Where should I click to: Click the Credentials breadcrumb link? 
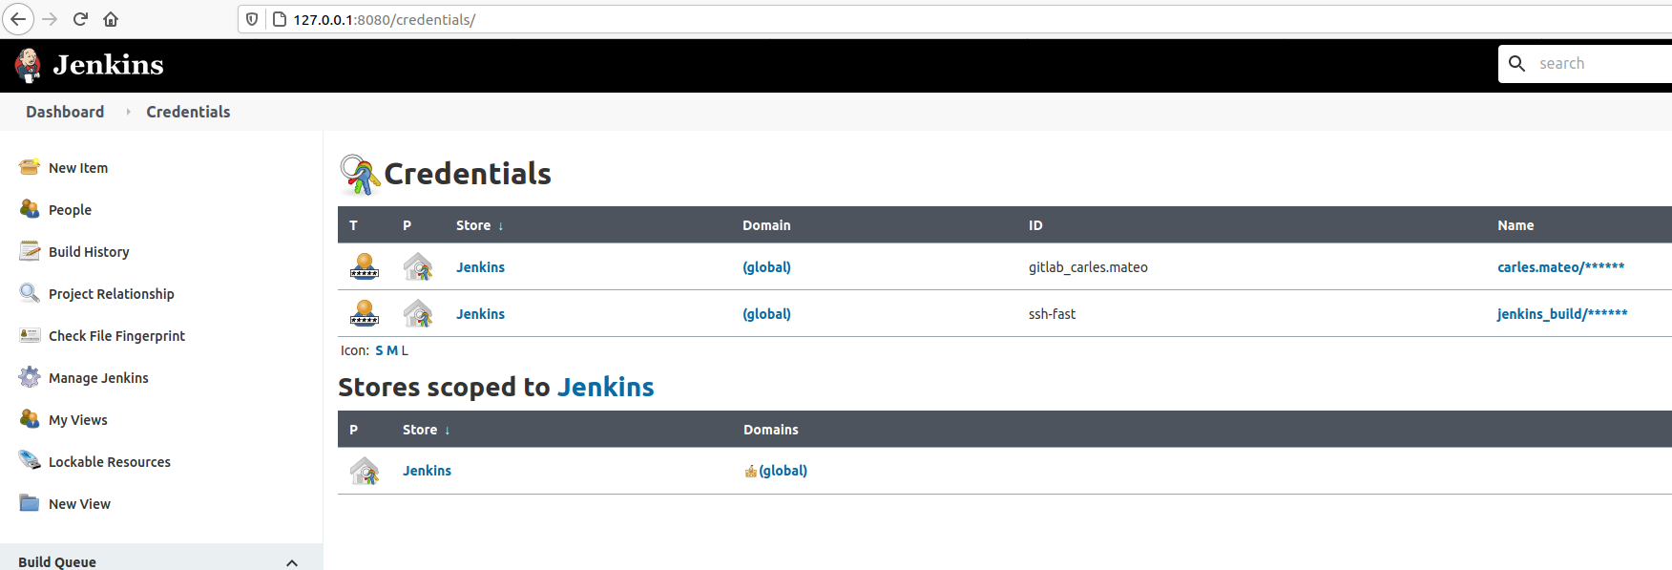point(188,112)
